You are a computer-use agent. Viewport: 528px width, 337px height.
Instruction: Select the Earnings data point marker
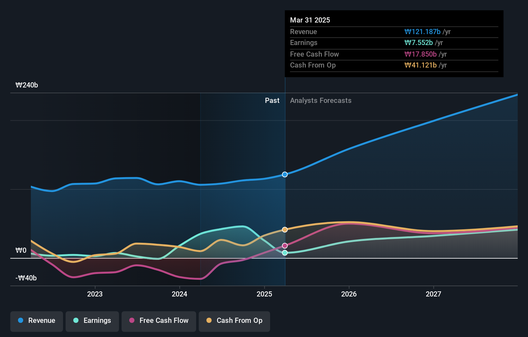tap(285, 253)
